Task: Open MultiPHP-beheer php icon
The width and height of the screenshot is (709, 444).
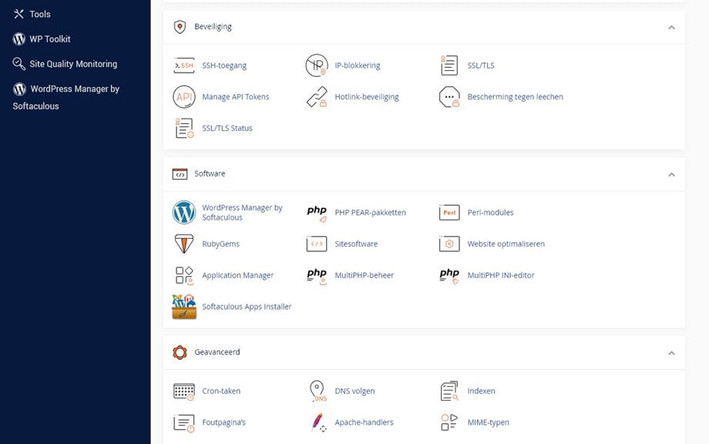Action: (317, 276)
